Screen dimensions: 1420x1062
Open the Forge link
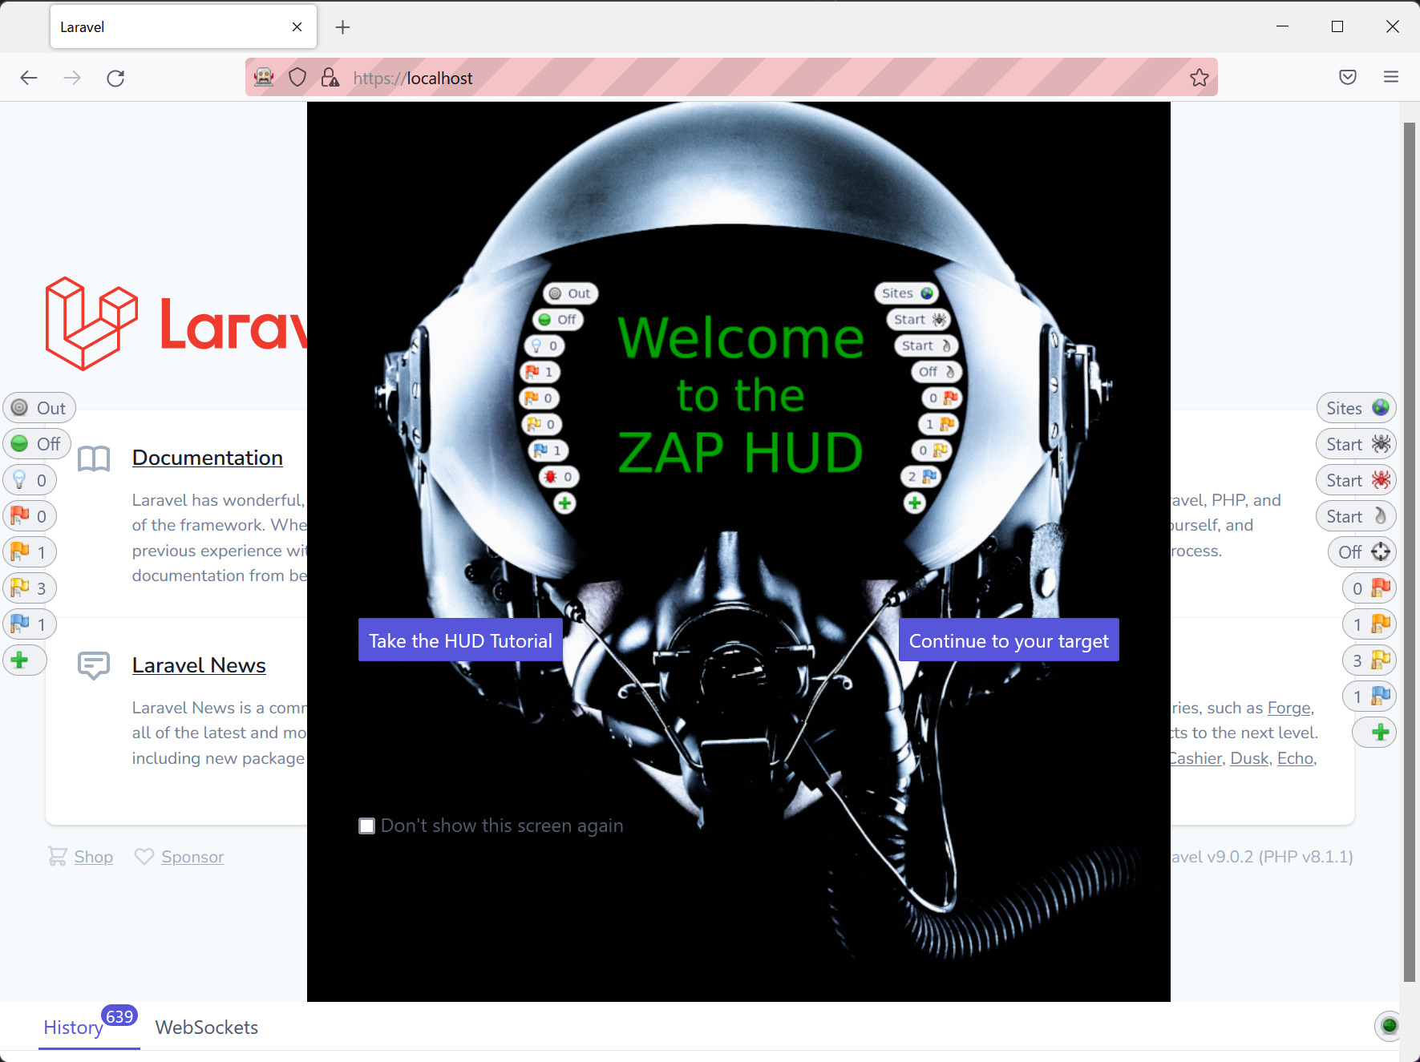pos(1289,708)
